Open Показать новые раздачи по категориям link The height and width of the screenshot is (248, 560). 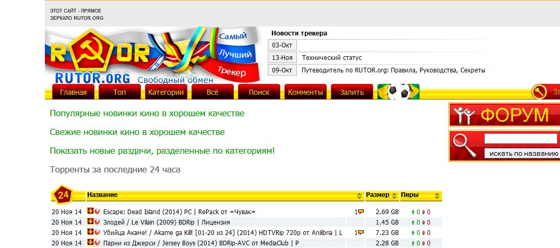pos(162,151)
